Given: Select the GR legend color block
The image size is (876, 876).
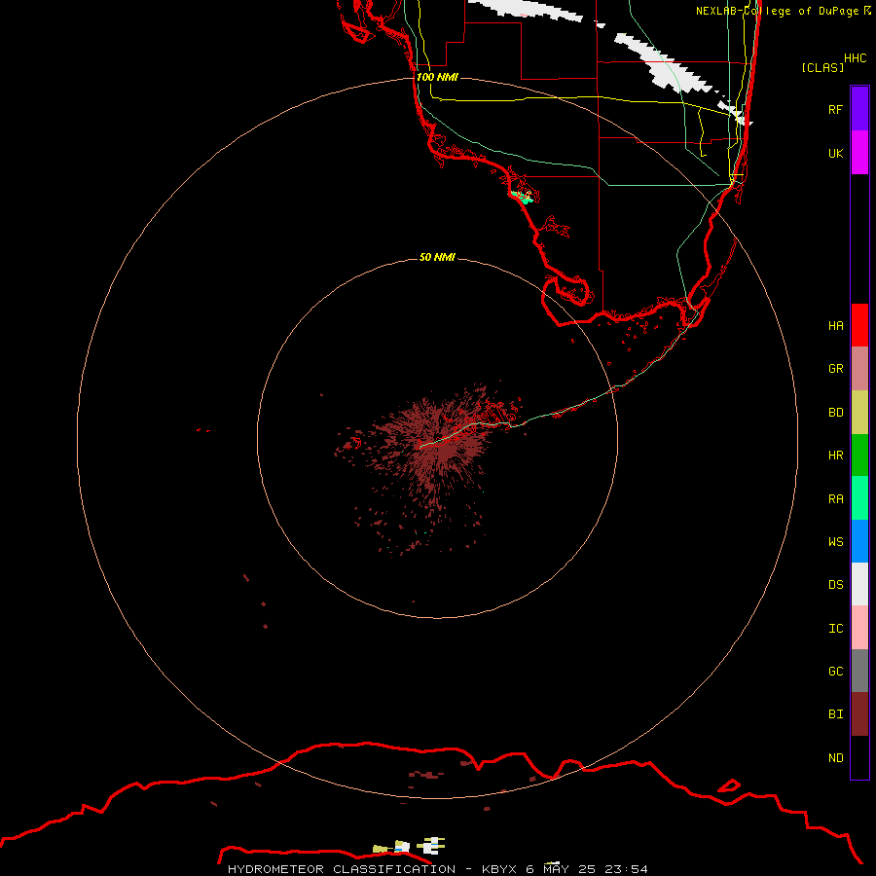Looking at the screenshot, I should click(859, 369).
